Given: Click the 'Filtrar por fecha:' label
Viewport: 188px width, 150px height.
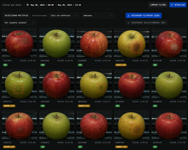Looking at the screenshot, I should click(x=12, y=5).
